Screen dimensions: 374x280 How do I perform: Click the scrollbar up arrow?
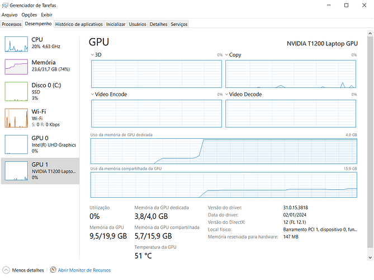click(370, 33)
